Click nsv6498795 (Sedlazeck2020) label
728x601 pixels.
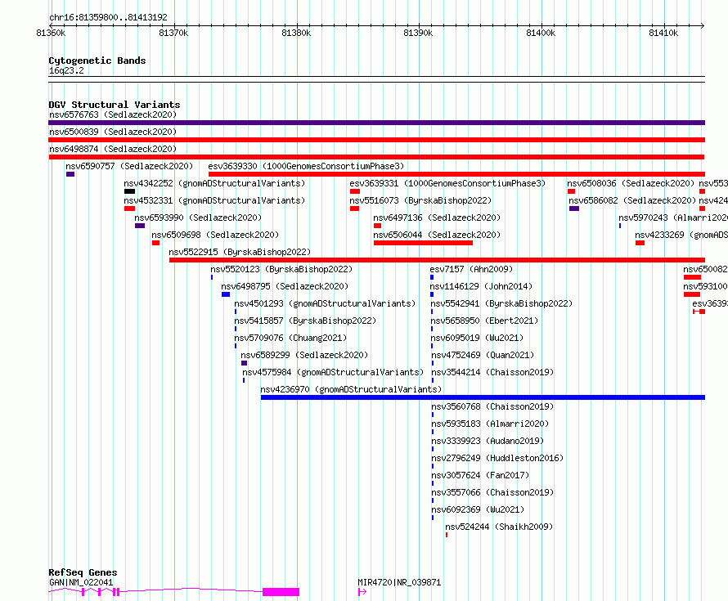pyautogui.click(x=285, y=286)
